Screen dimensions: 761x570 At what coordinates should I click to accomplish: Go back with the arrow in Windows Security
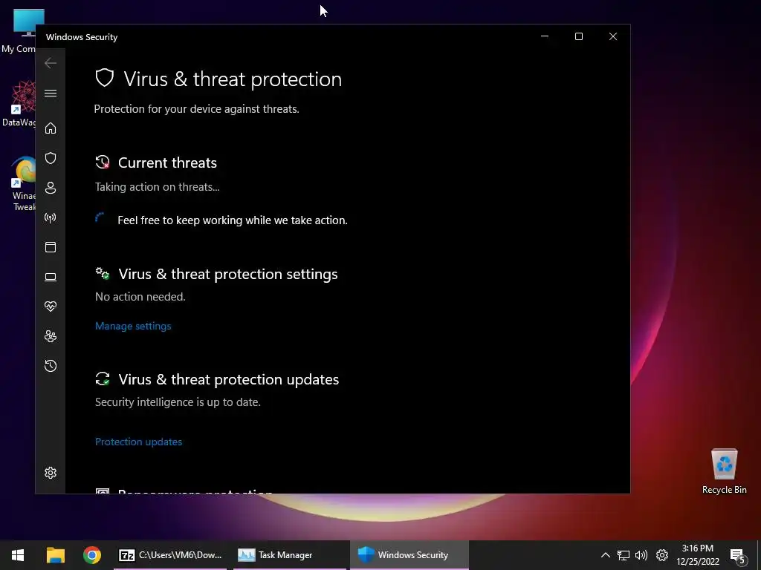point(51,63)
